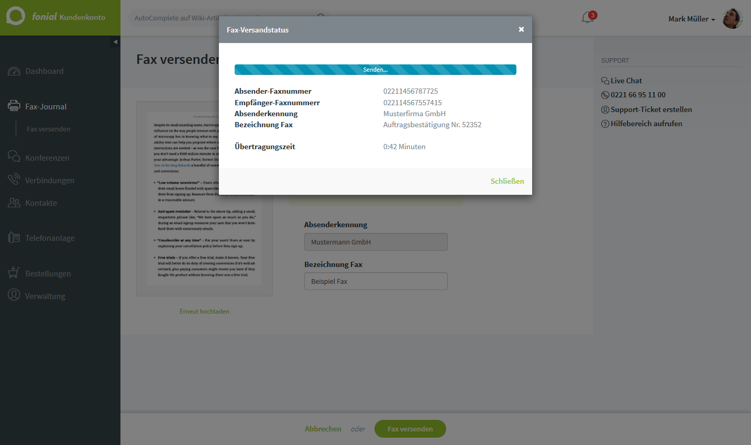Close the Fax-Versandstatus dialog with X

tap(521, 29)
